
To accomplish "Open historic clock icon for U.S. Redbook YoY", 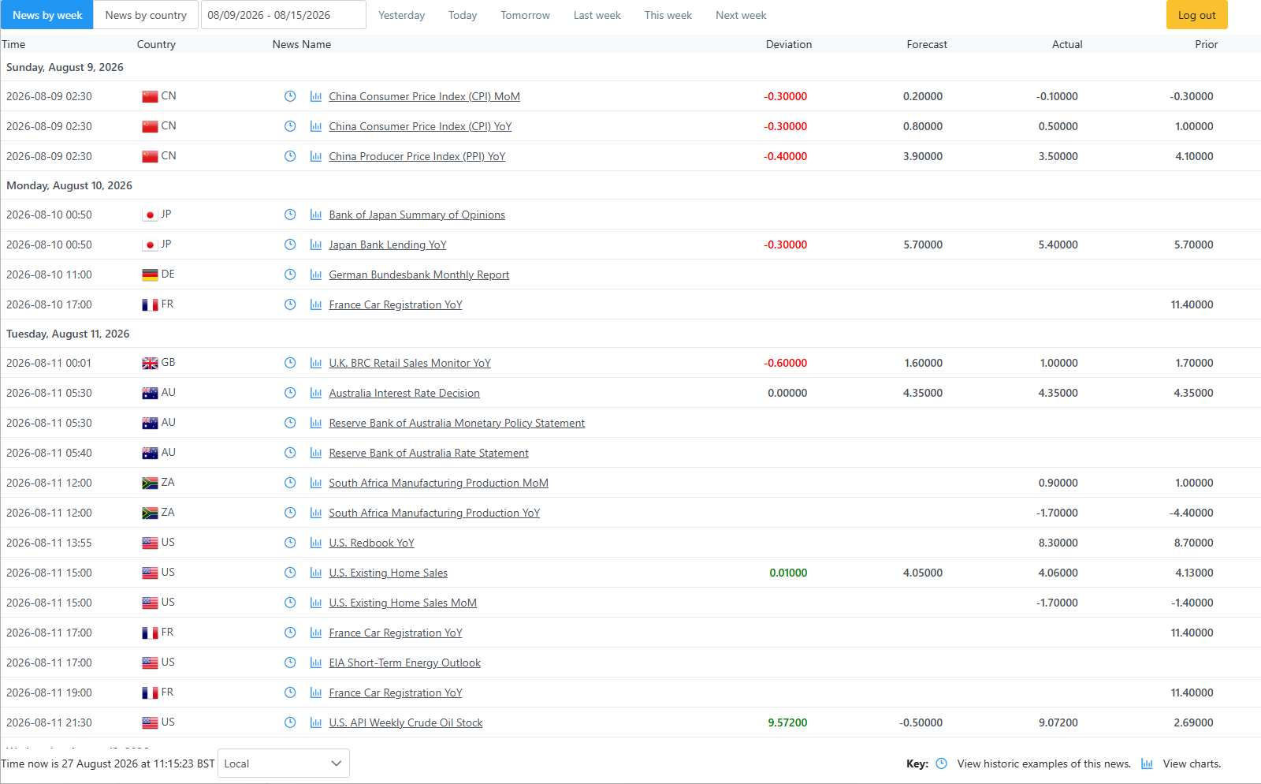I will click(290, 543).
